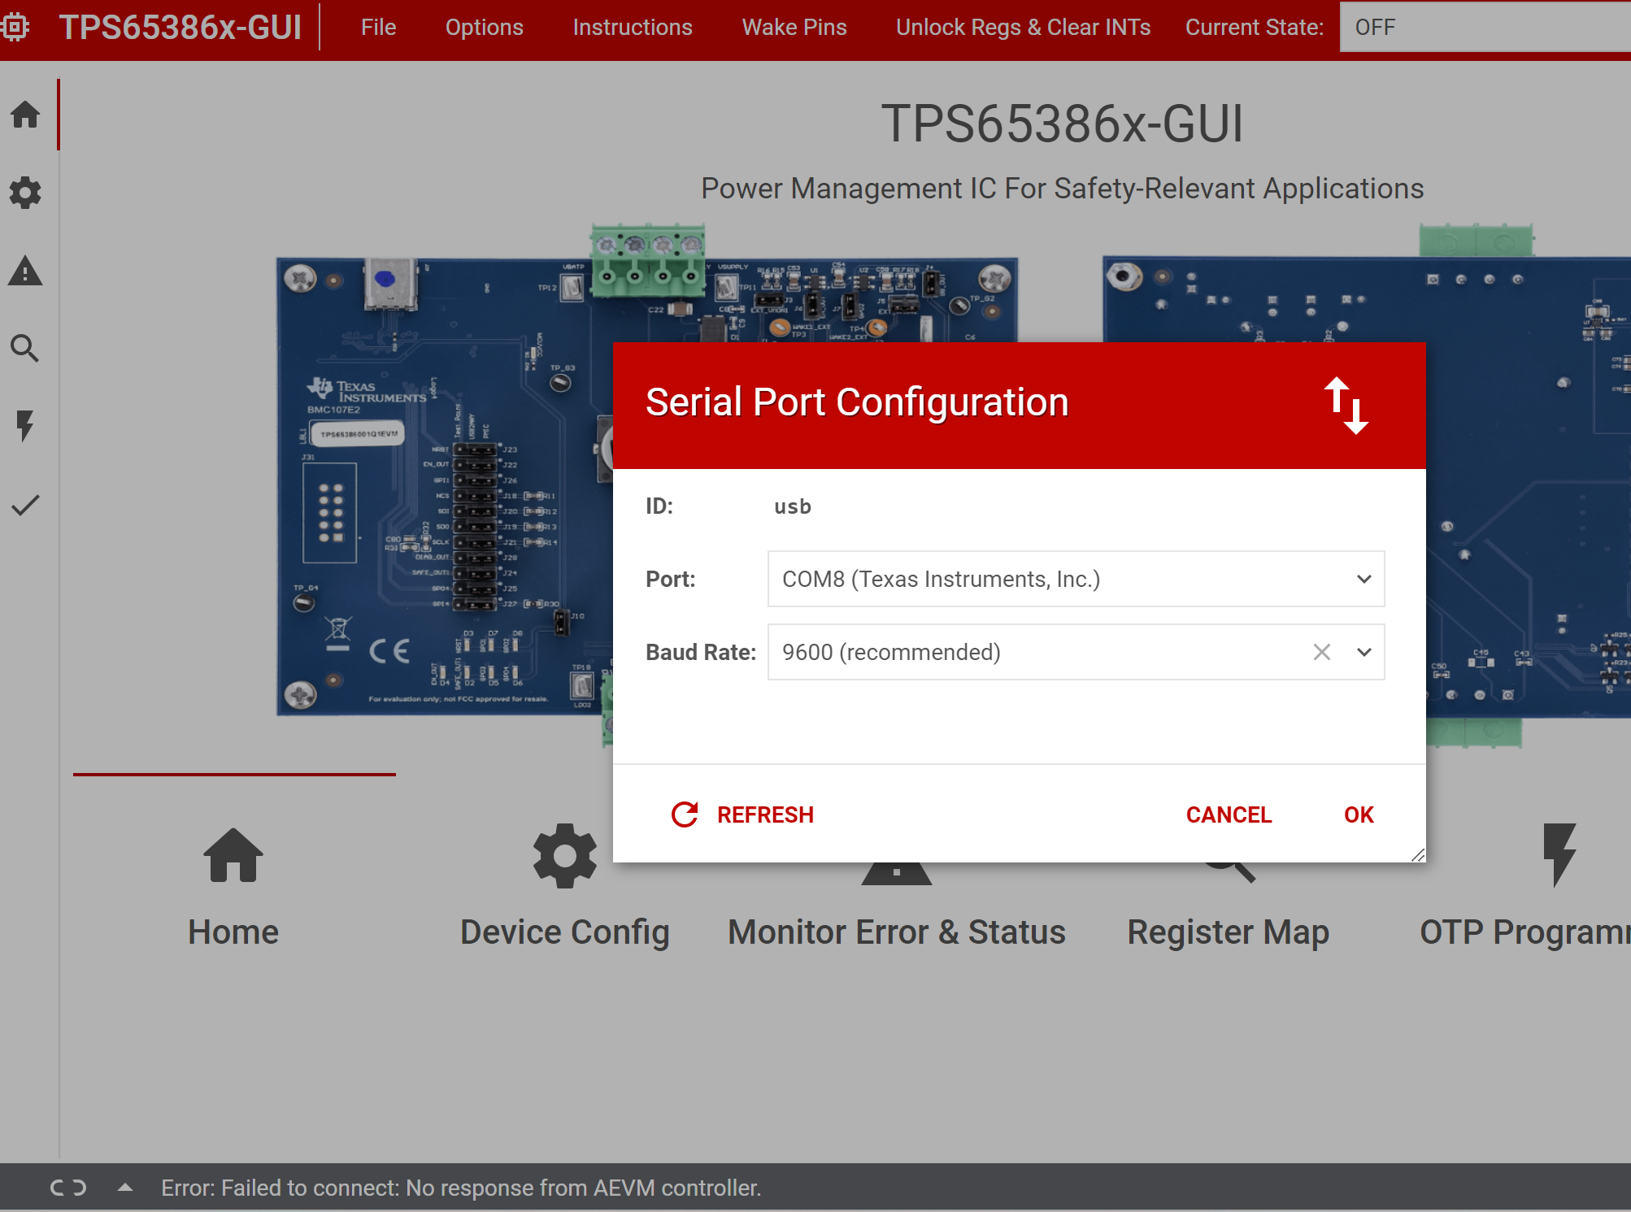Image resolution: width=1631 pixels, height=1212 pixels.
Task: Click the Register Map label
Action: click(1229, 932)
